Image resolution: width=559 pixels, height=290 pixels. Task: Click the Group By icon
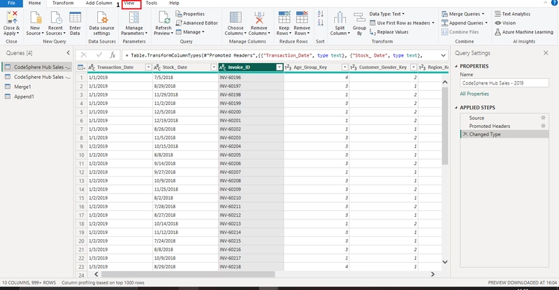359,17
